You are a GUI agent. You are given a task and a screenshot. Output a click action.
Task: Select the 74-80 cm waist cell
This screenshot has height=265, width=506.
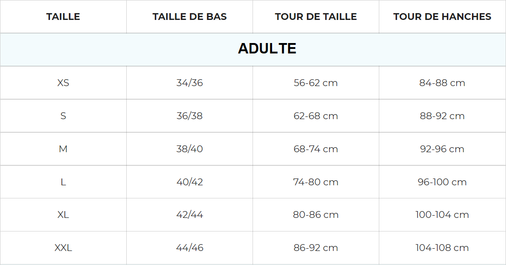316,182
